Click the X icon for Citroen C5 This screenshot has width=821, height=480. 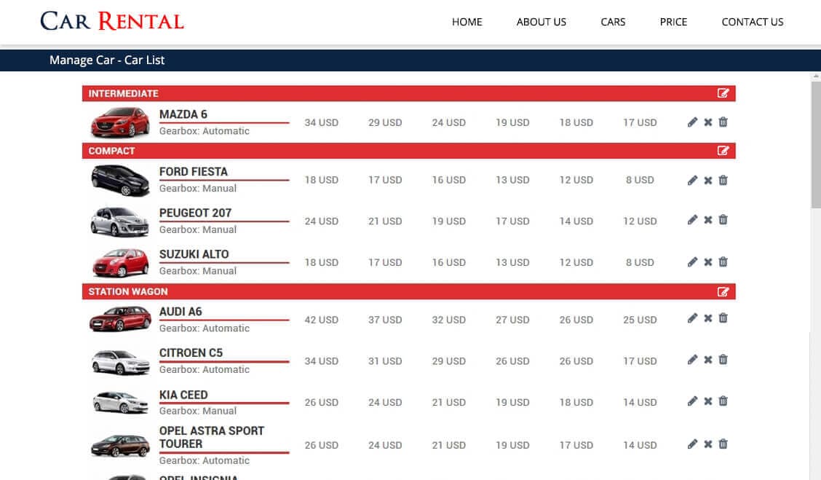pos(707,361)
